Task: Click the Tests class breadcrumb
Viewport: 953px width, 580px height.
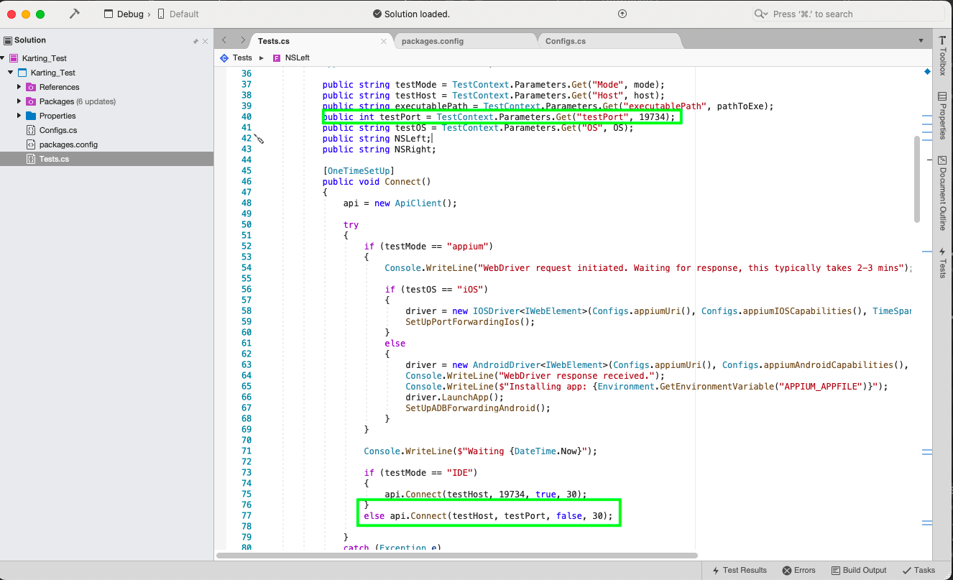Action: click(x=242, y=57)
